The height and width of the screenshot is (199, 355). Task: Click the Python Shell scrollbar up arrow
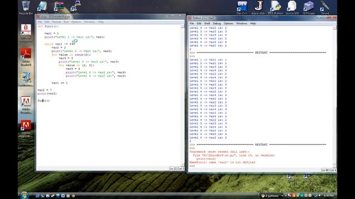(x=334, y=28)
